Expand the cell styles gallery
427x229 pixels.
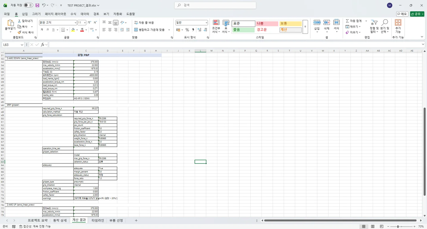coord(305,27)
